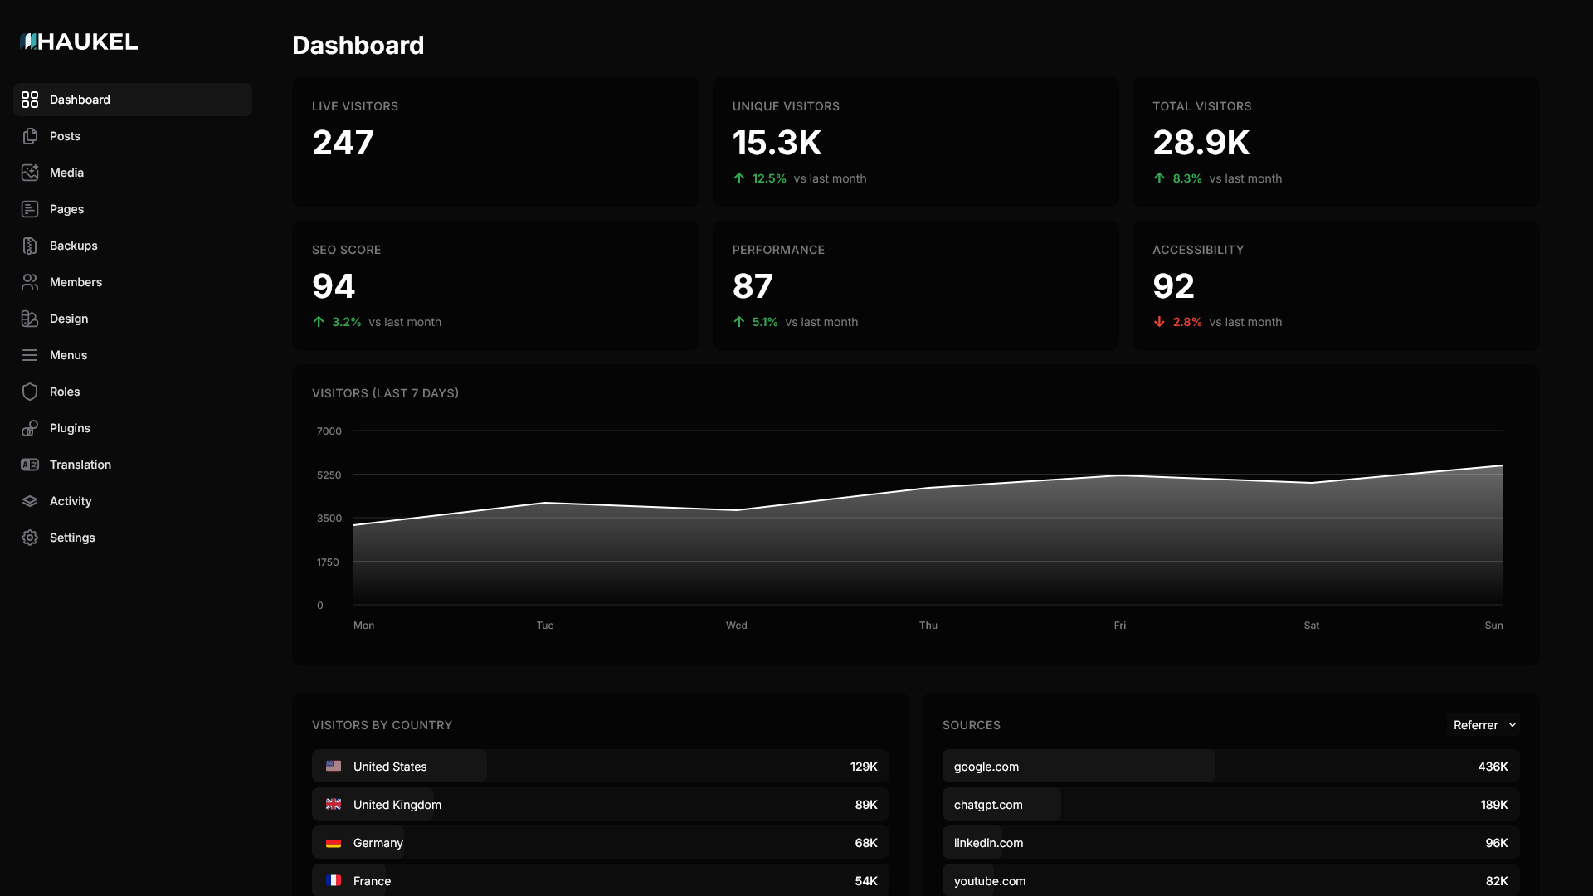The image size is (1593, 896).
Task: Click the United States progress bar
Action: pos(398,766)
